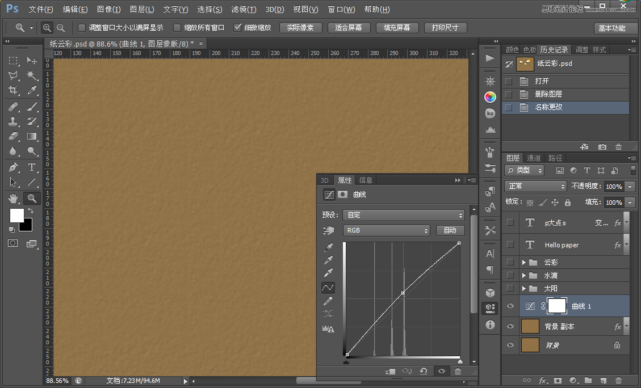Switch to the 路径 tab
The image size is (641, 388).
coord(555,158)
